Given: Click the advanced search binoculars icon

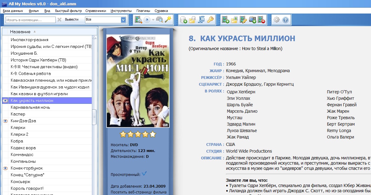Looking at the screenshot, I should coord(159,20).
